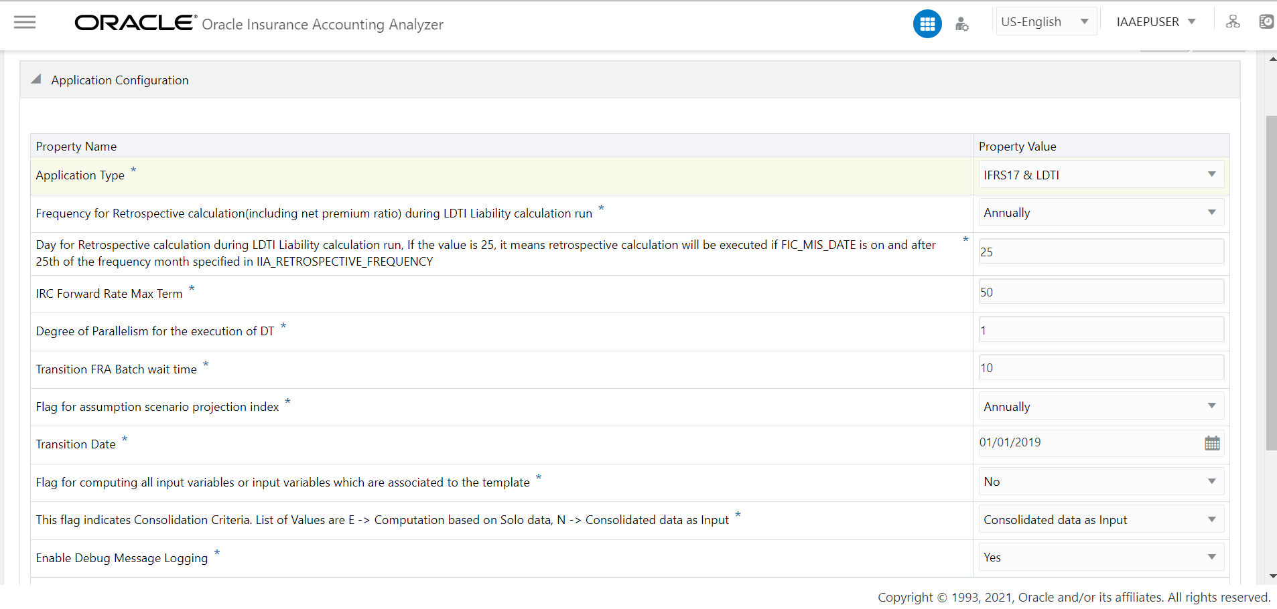Click the Retrospective calculation day field
1277x609 pixels.
point(1101,252)
